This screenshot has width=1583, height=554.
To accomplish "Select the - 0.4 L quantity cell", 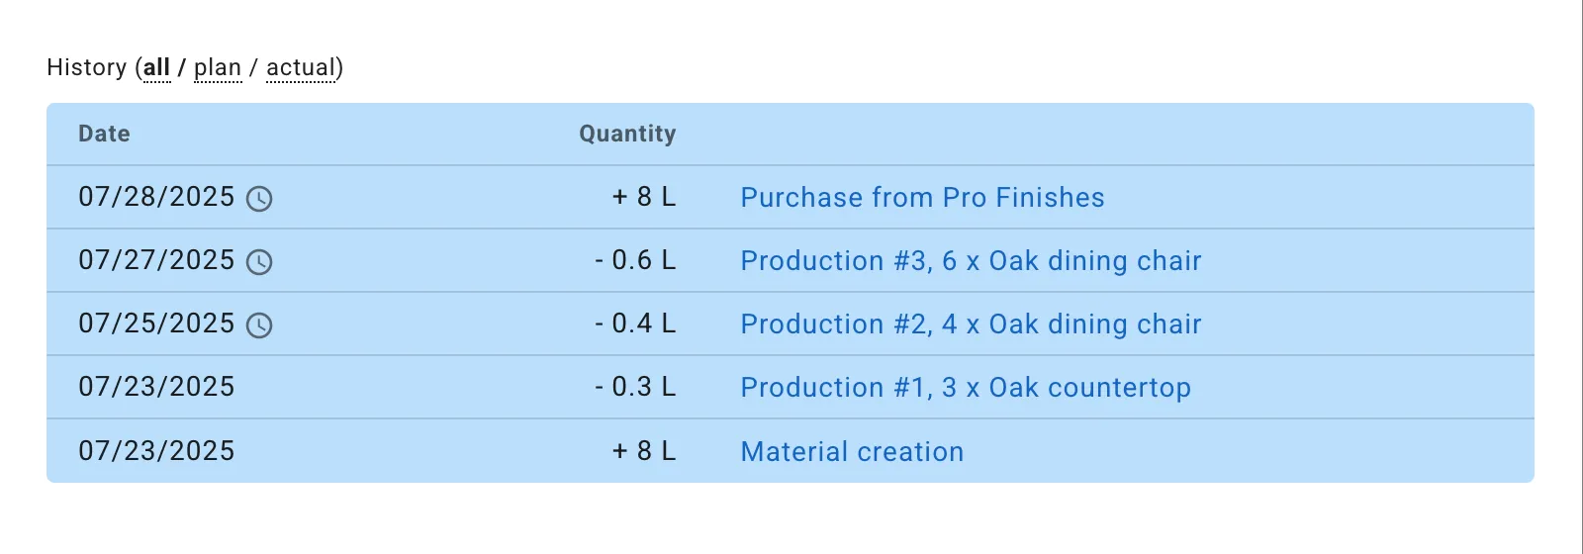I will click(x=635, y=323).
